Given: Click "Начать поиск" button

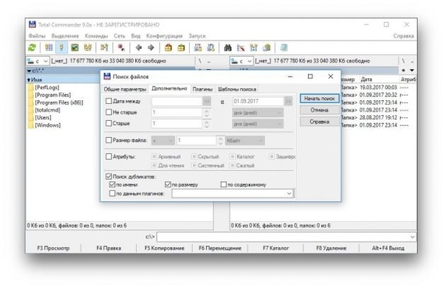Looking at the screenshot, I should [x=320, y=99].
